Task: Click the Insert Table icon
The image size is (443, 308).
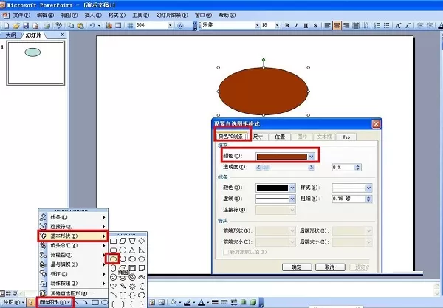Action: coord(118,25)
